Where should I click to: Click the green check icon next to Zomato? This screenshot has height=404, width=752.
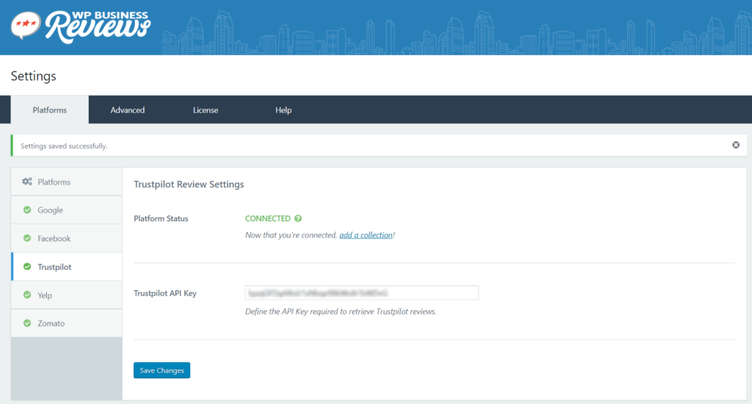[27, 323]
